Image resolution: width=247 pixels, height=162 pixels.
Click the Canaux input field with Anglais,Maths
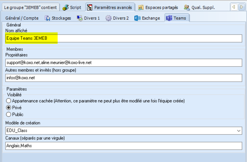124,146
